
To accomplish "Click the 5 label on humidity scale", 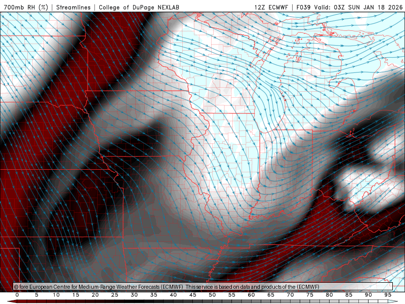I will point(36,295).
